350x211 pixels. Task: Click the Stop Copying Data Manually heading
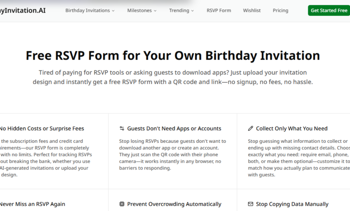tap(292, 204)
